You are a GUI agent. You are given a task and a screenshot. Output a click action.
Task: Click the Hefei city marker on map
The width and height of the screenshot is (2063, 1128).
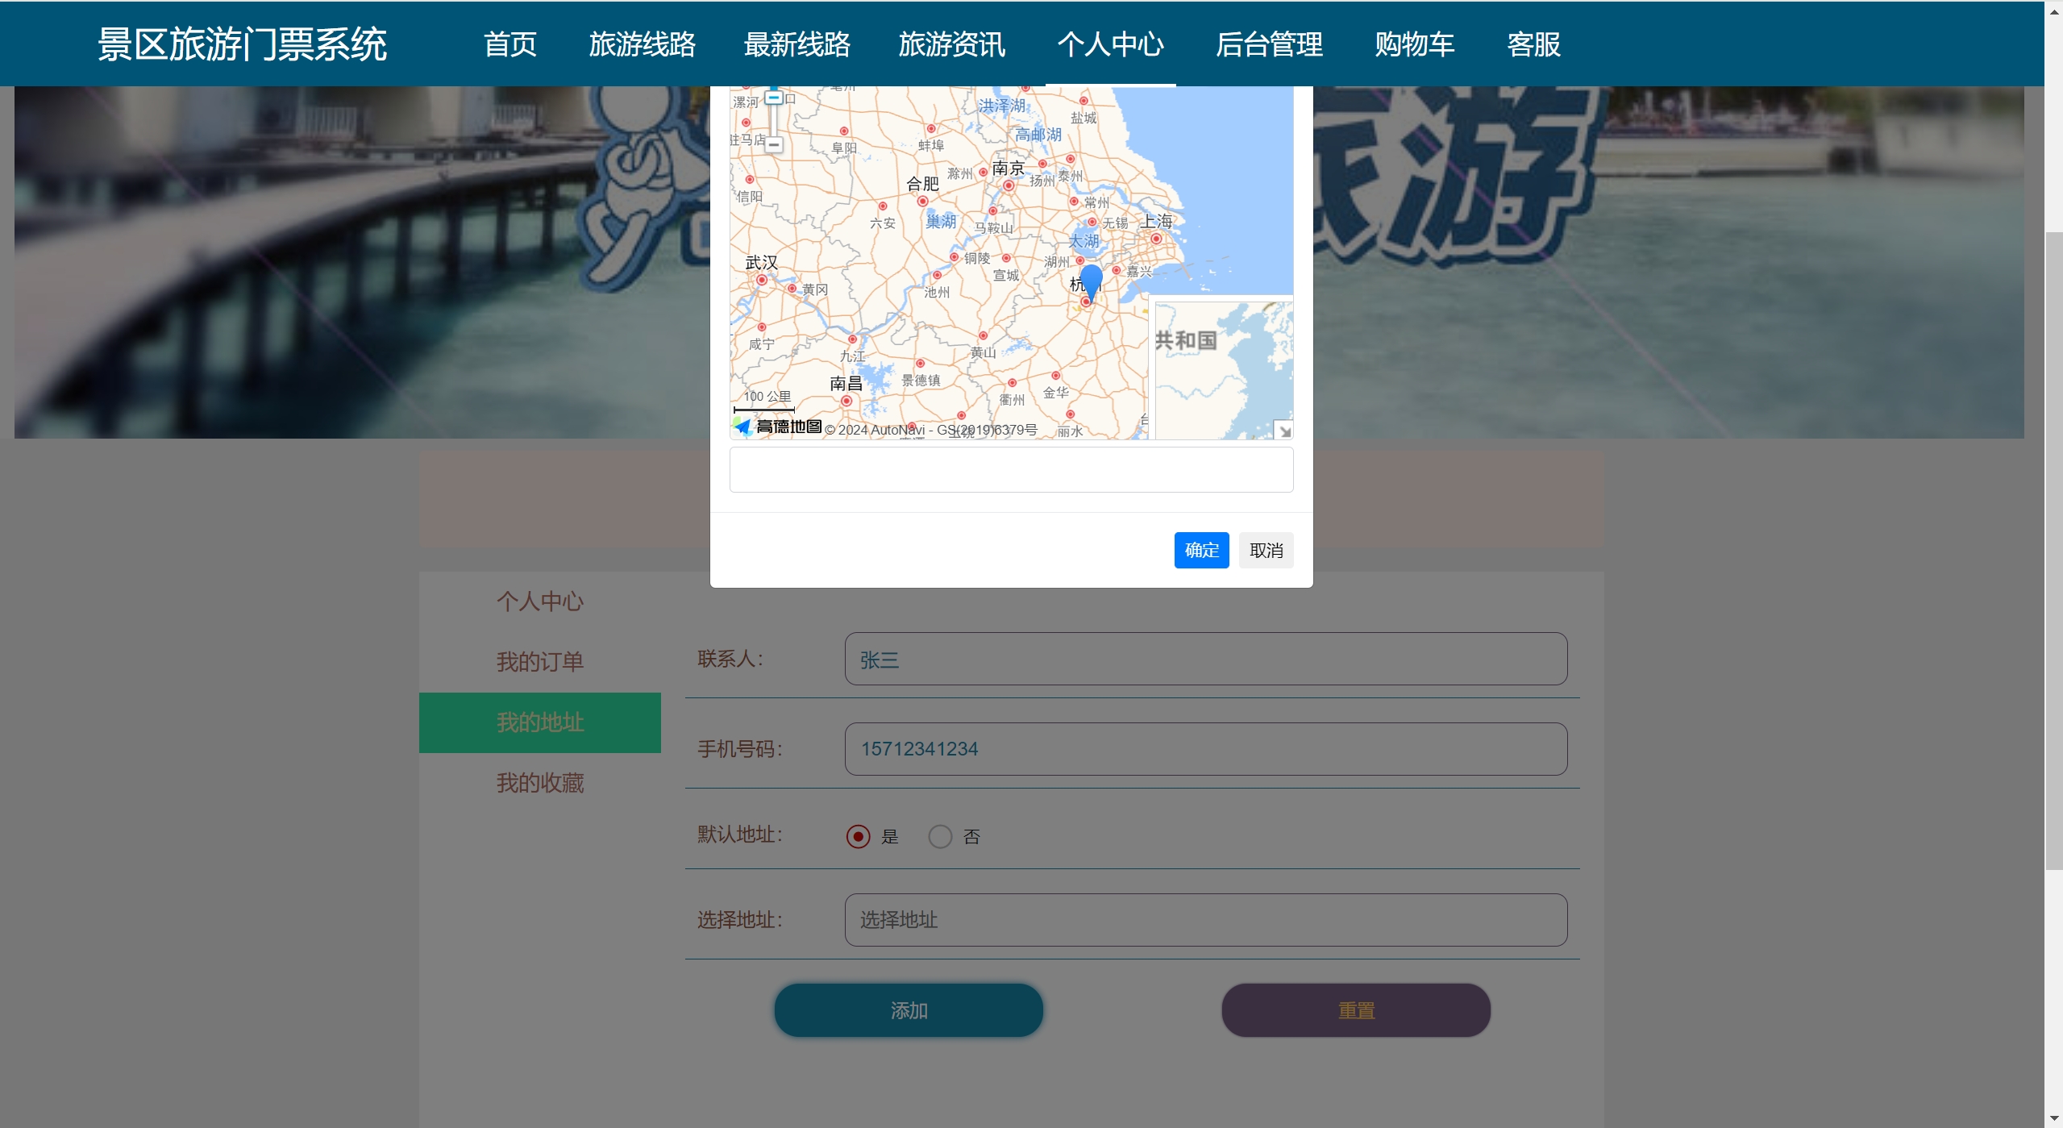pyautogui.click(x=922, y=202)
